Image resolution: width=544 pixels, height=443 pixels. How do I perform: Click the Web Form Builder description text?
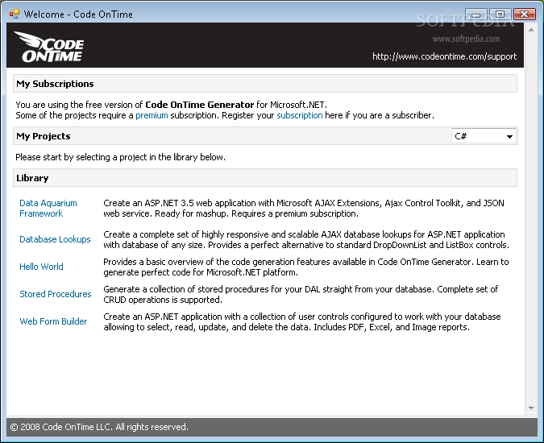(x=302, y=321)
